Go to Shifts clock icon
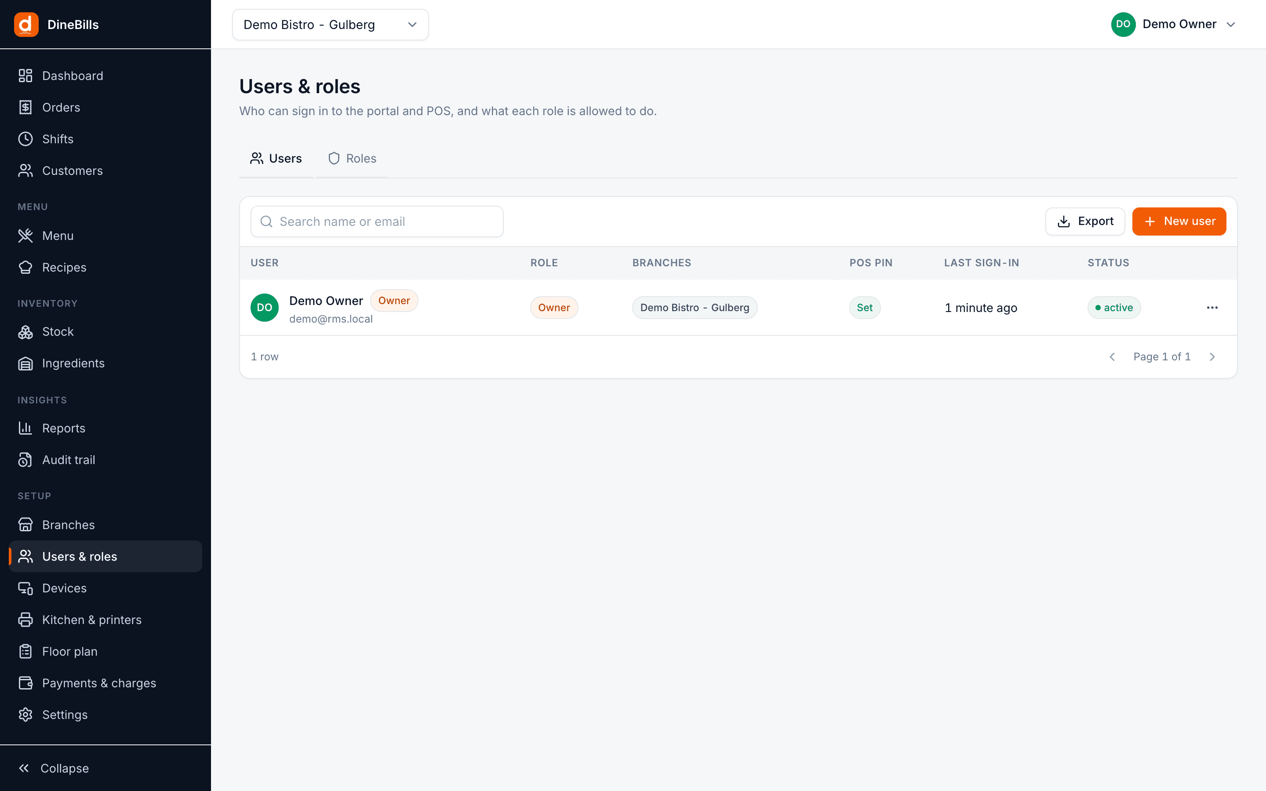Image resolution: width=1266 pixels, height=791 pixels. pyautogui.click(x=25, y=139)
